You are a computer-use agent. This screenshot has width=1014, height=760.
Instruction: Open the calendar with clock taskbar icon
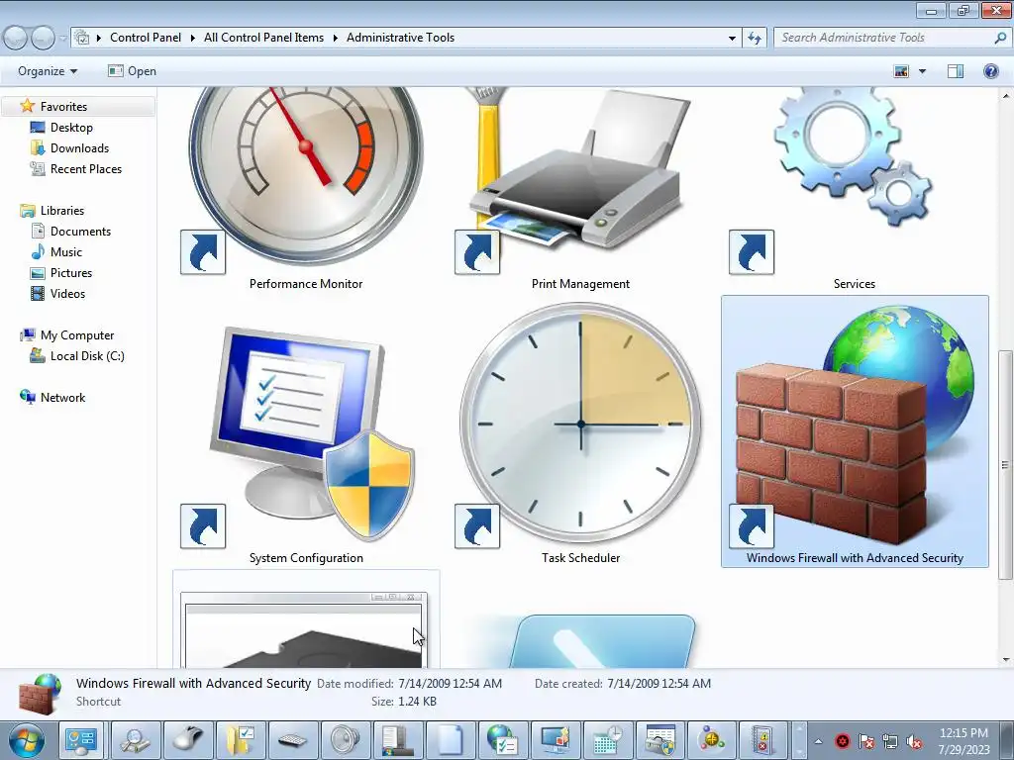click(607, 740)
